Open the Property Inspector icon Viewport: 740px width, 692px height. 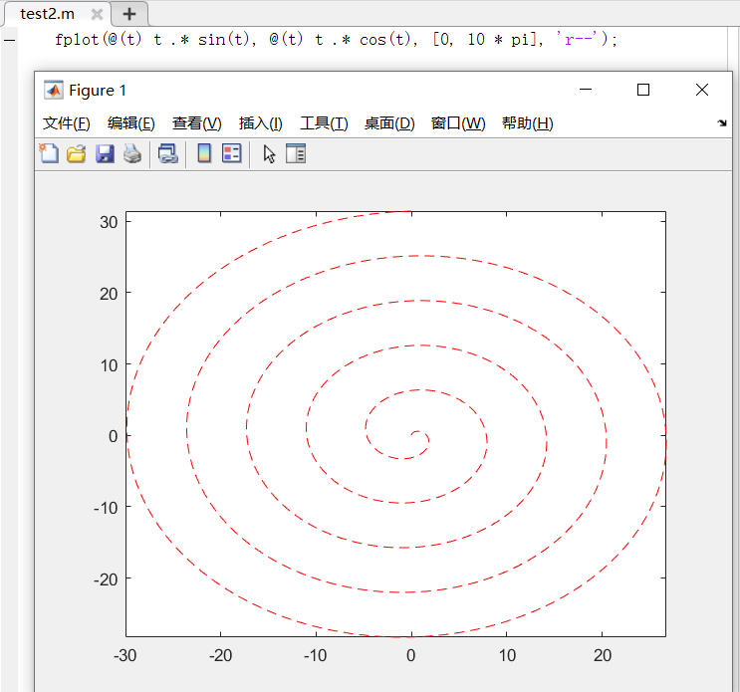click(x=296, y=153)
